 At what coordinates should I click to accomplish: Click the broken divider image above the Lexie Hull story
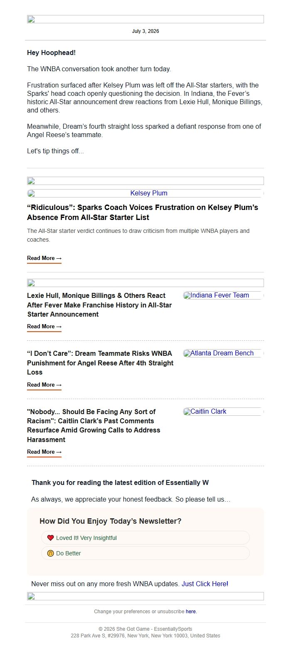145,283
